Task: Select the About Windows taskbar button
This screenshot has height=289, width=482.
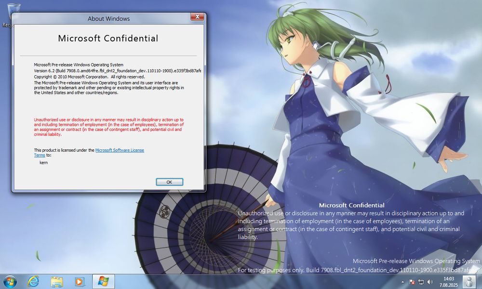Action: point(103,281)
